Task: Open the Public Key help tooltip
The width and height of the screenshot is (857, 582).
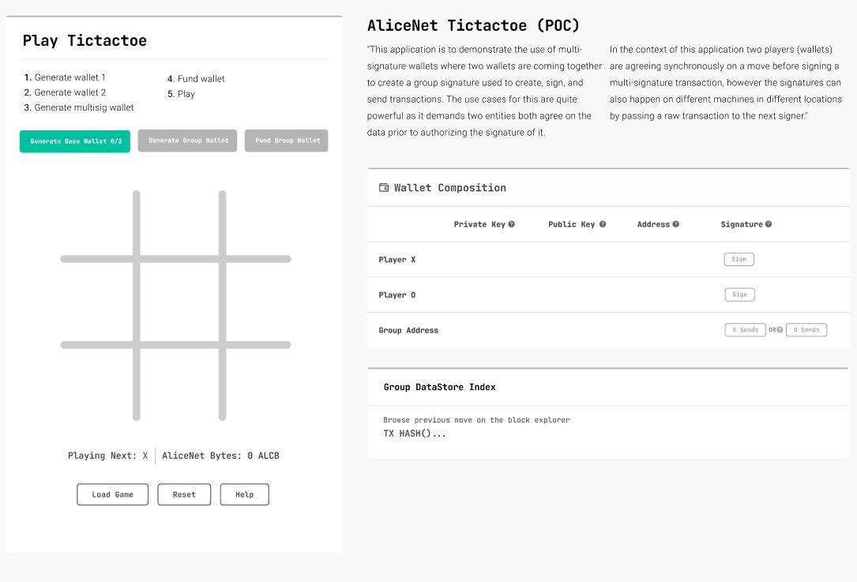Action: 603,223
